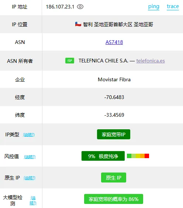Click the 风控值 row label
183x208 pixels.
(x=11, y=156)
